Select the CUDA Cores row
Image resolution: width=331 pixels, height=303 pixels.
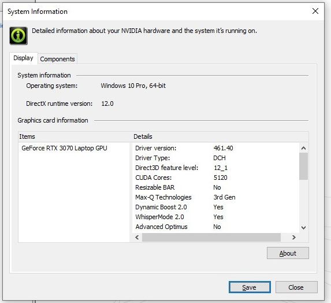pyautogui.click(x=215, y=178)
